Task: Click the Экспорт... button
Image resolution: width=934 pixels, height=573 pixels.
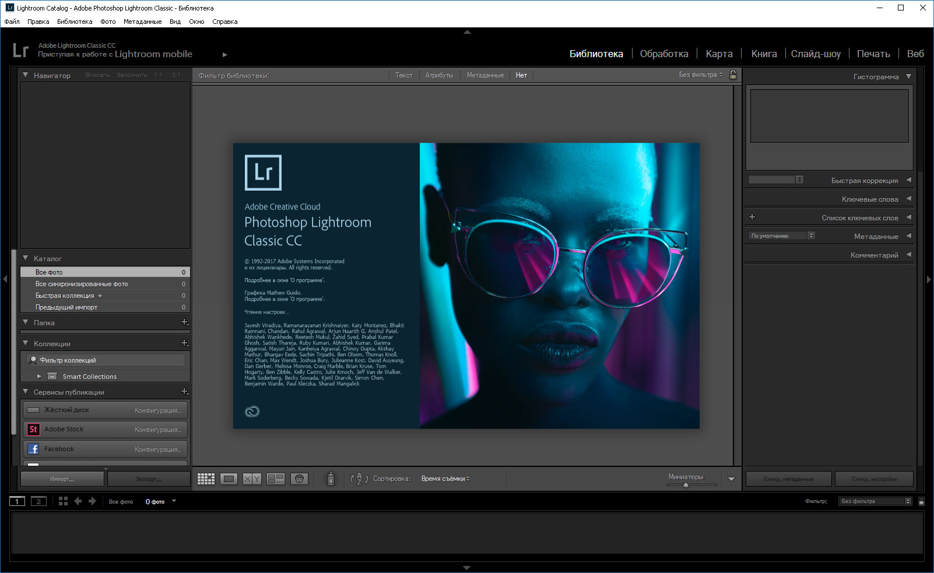Action: tap(149, 479)
